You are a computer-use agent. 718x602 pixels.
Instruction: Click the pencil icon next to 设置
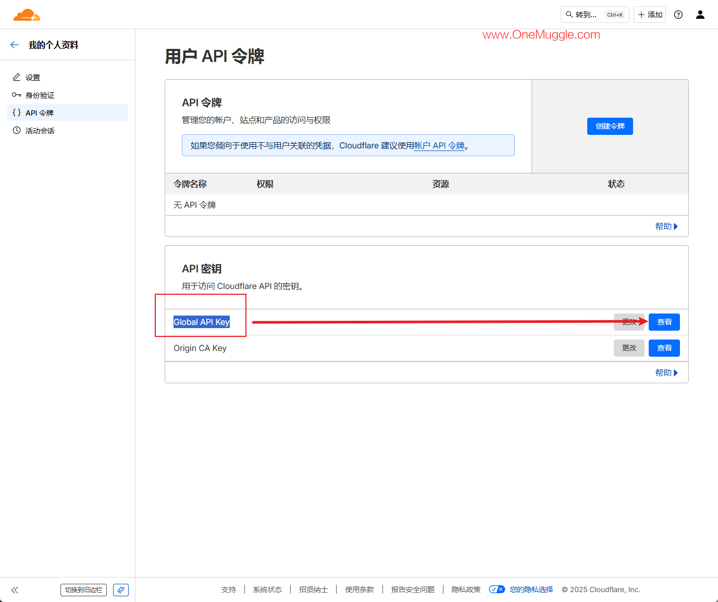tap(17, 77)
